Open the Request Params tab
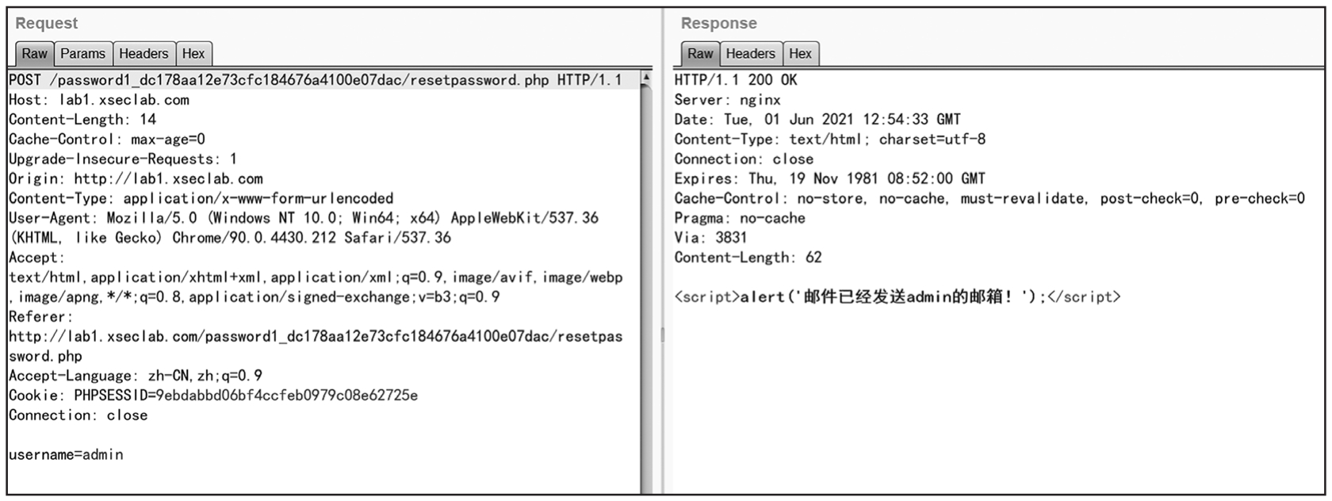Viewport: 1332px width, 501px height. (82, 54)
